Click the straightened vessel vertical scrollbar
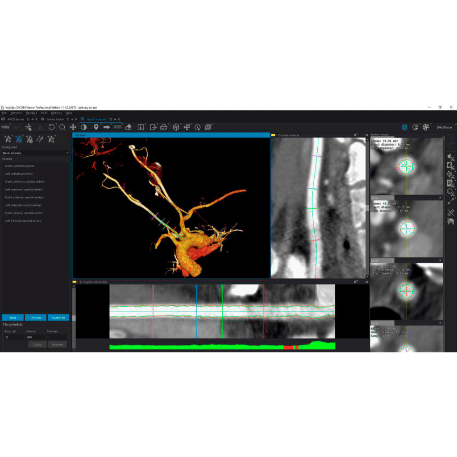Screen dimensions: 457x457 [x=74, y=317]
